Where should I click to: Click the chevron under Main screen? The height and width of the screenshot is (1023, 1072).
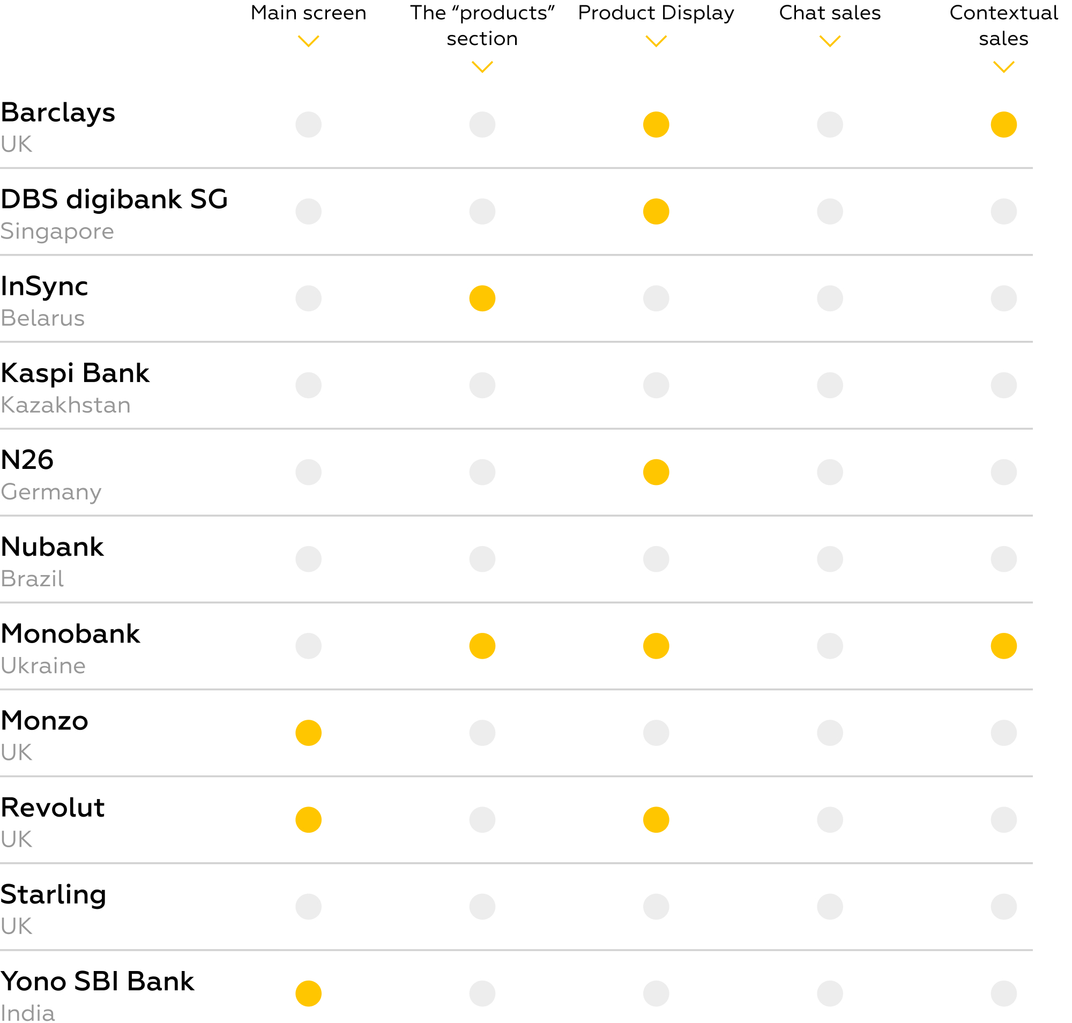(308, 41)
